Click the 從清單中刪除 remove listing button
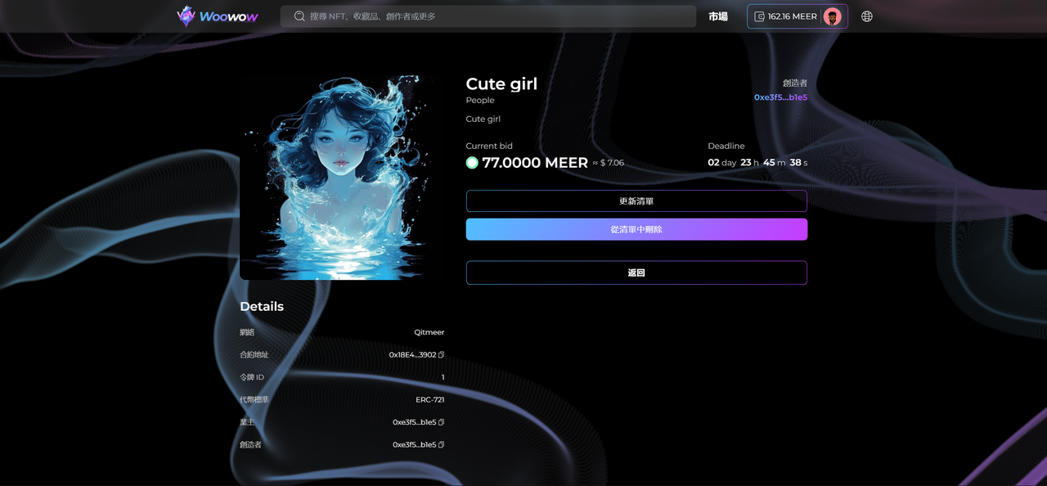The height and width of the screenshot is (486, 1047). tap(636, 229)
